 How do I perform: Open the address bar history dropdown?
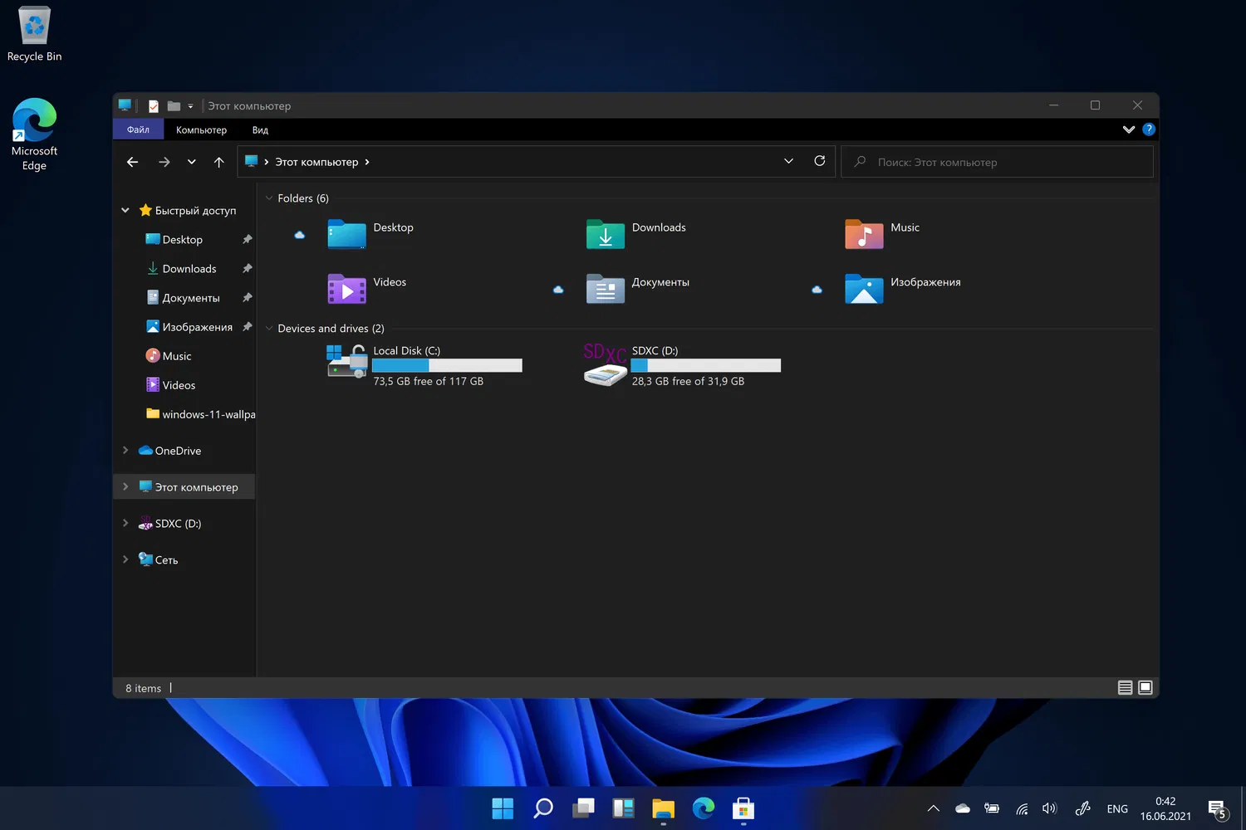[x=788, y=161]
